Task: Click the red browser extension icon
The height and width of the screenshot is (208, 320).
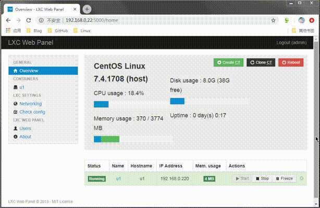Action: coord(312,20)
